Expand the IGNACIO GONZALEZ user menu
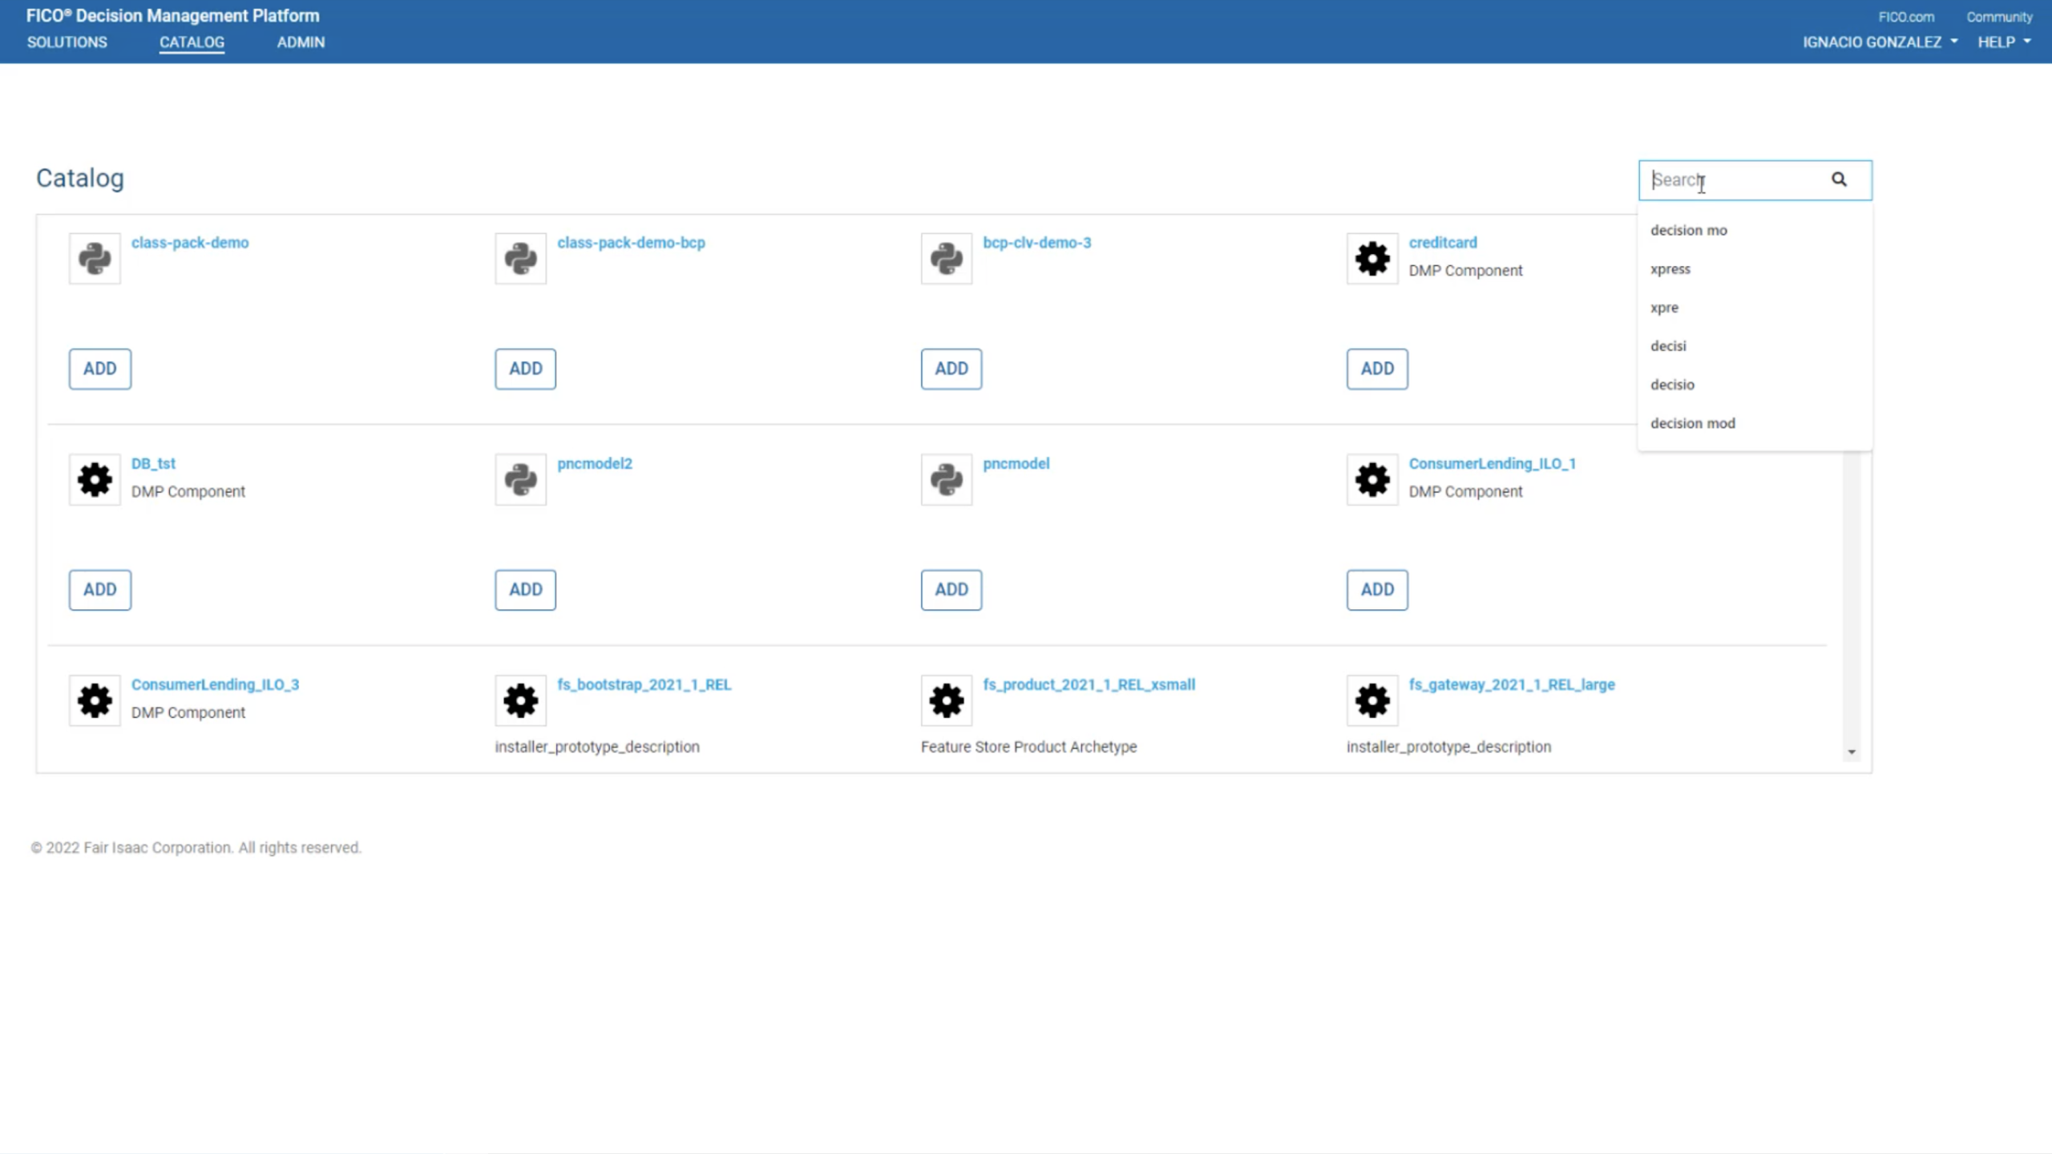 point(1880,42)
